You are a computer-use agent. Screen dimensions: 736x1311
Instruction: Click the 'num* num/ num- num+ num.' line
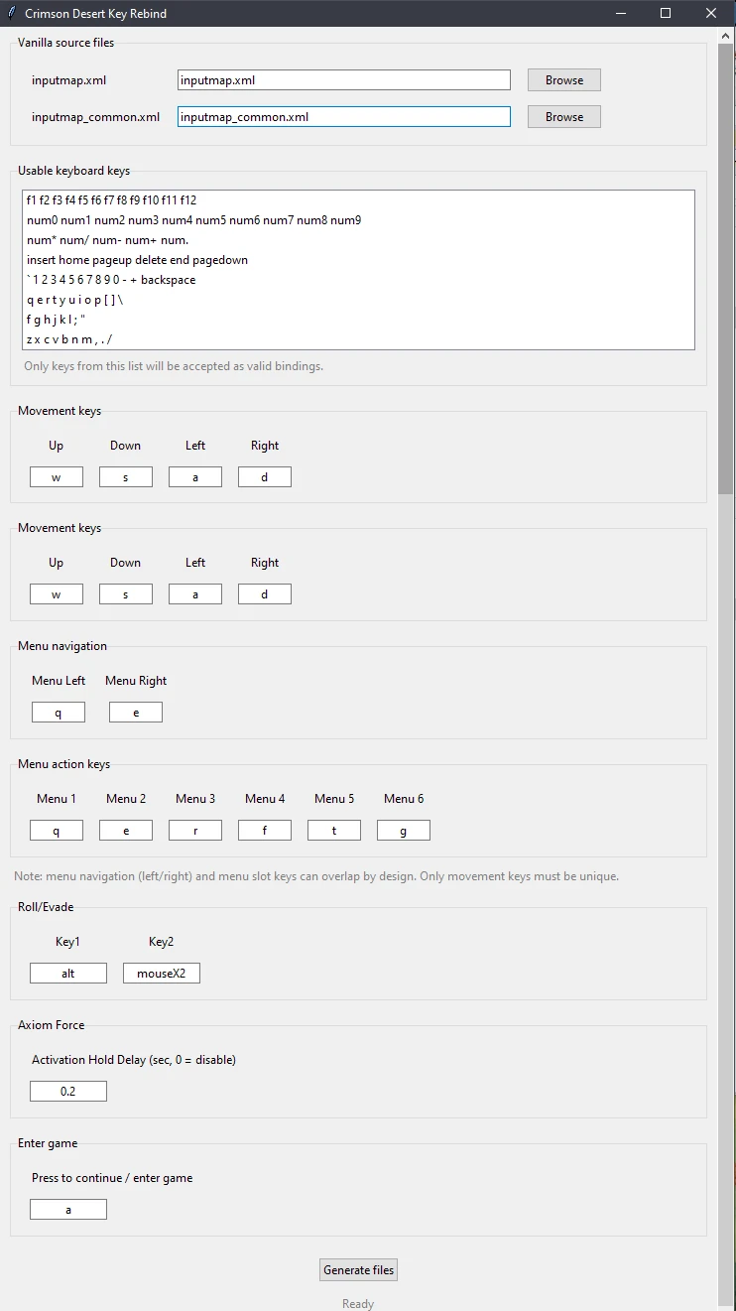pyautogui.click(x=108, y=240)
